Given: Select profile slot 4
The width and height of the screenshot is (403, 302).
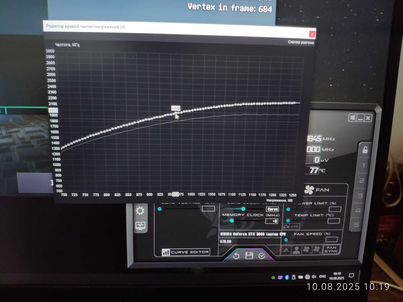Looking at the screenshot, I should pos(358,210).
